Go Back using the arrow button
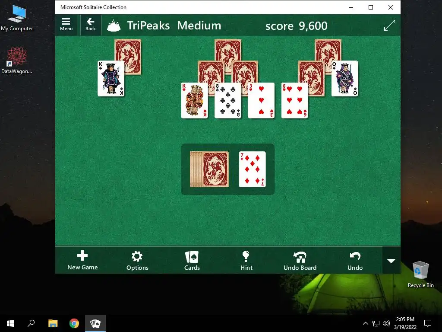The image size is (442, 332). pyautogui.click(x=91, y=25)
